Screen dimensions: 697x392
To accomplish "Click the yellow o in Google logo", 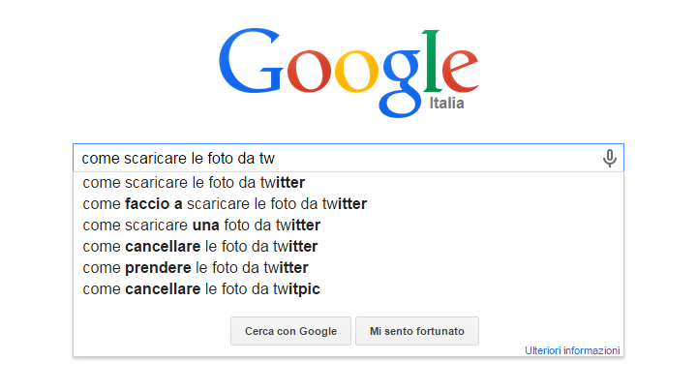I will [358, 75].
